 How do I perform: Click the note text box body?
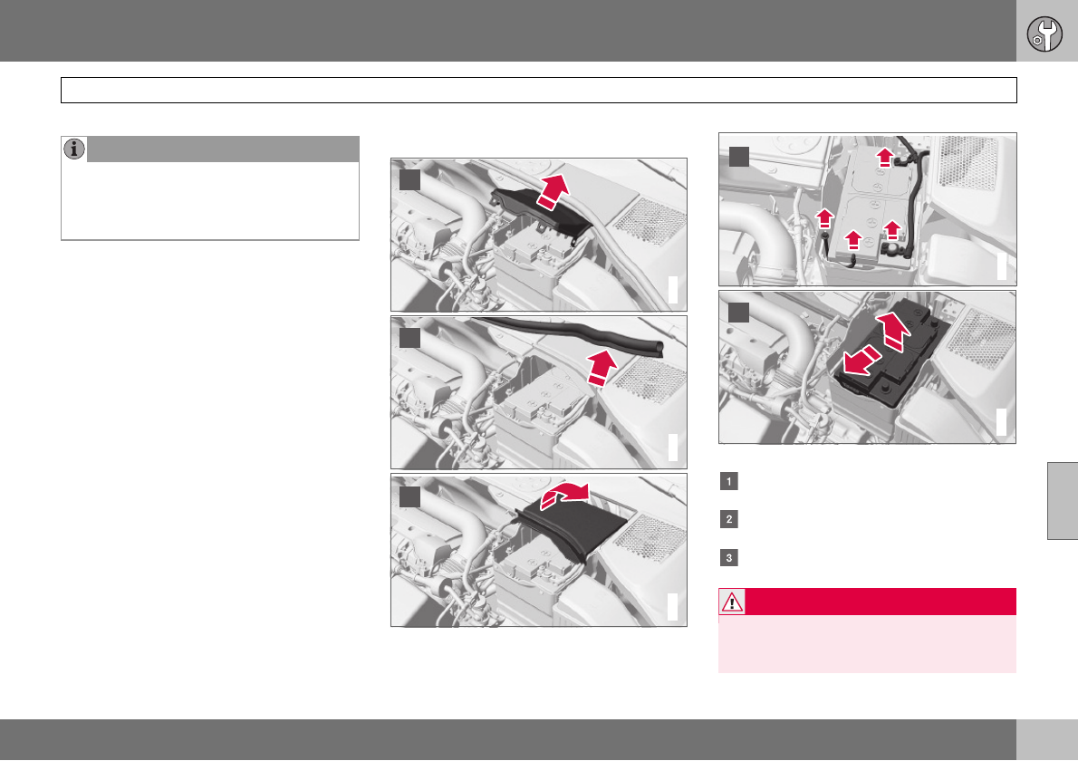(x=210, y=200)
